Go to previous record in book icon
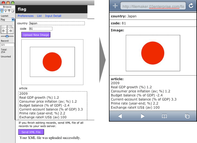 (4, 31)
